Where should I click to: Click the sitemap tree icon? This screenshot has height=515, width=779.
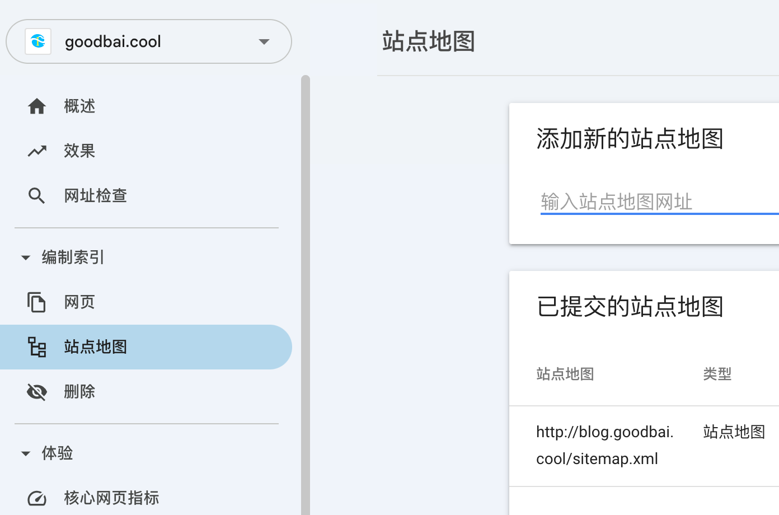(37, 347)
